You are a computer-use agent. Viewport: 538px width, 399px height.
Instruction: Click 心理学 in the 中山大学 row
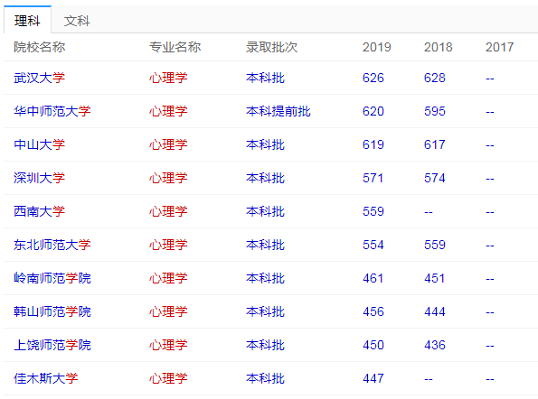[x=168, y=144]
